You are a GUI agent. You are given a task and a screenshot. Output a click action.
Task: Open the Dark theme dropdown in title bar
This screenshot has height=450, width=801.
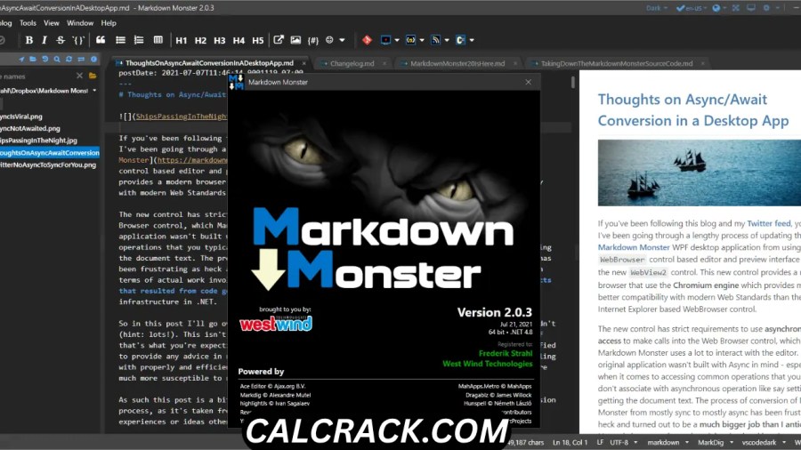657,8
